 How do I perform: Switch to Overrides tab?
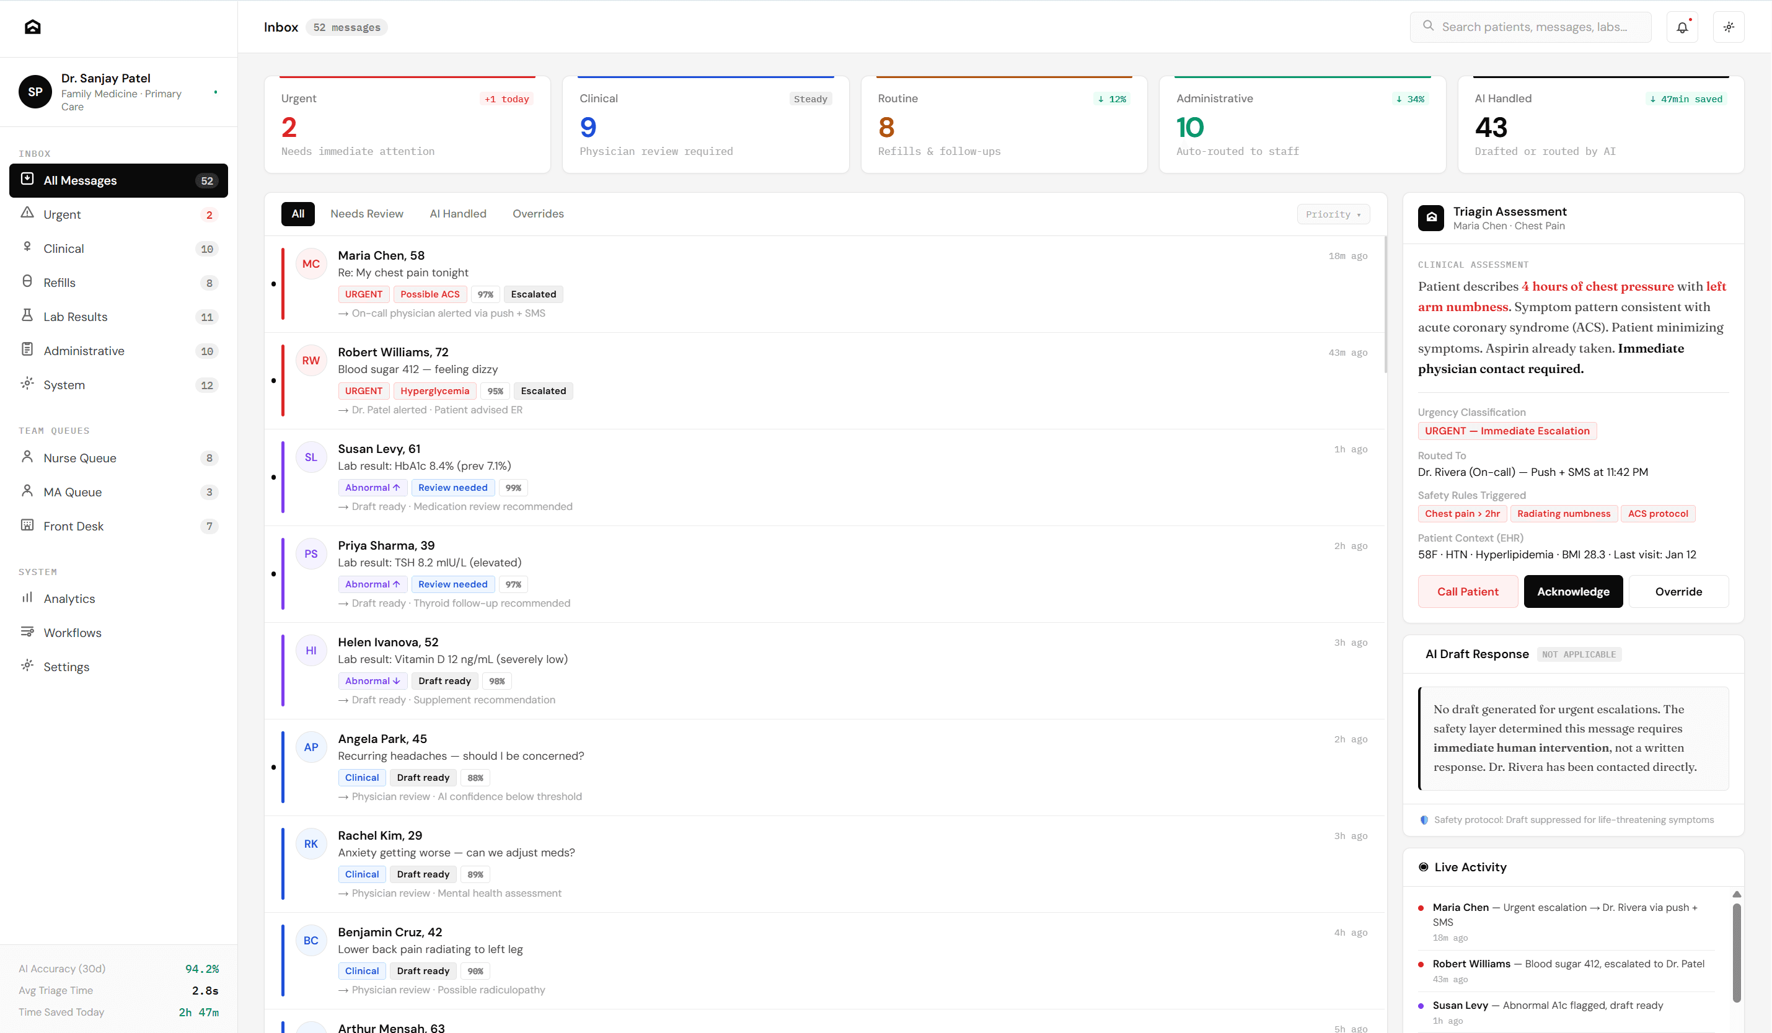[537, 214]
